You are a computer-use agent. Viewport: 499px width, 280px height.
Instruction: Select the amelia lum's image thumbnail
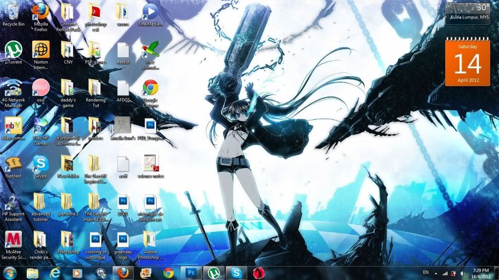click(123, 129)
